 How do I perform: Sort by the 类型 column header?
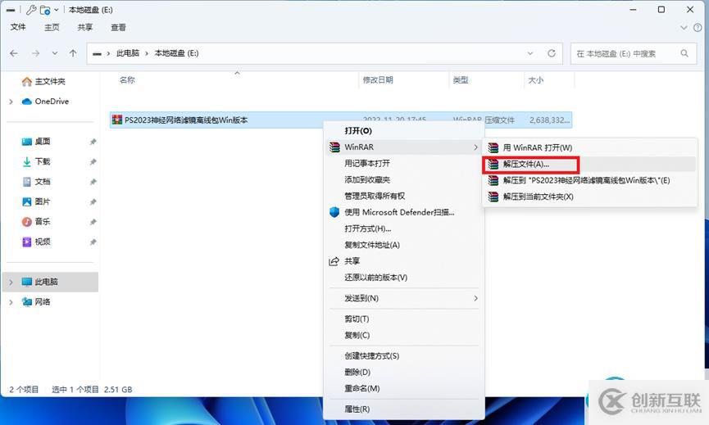point(461,80)
